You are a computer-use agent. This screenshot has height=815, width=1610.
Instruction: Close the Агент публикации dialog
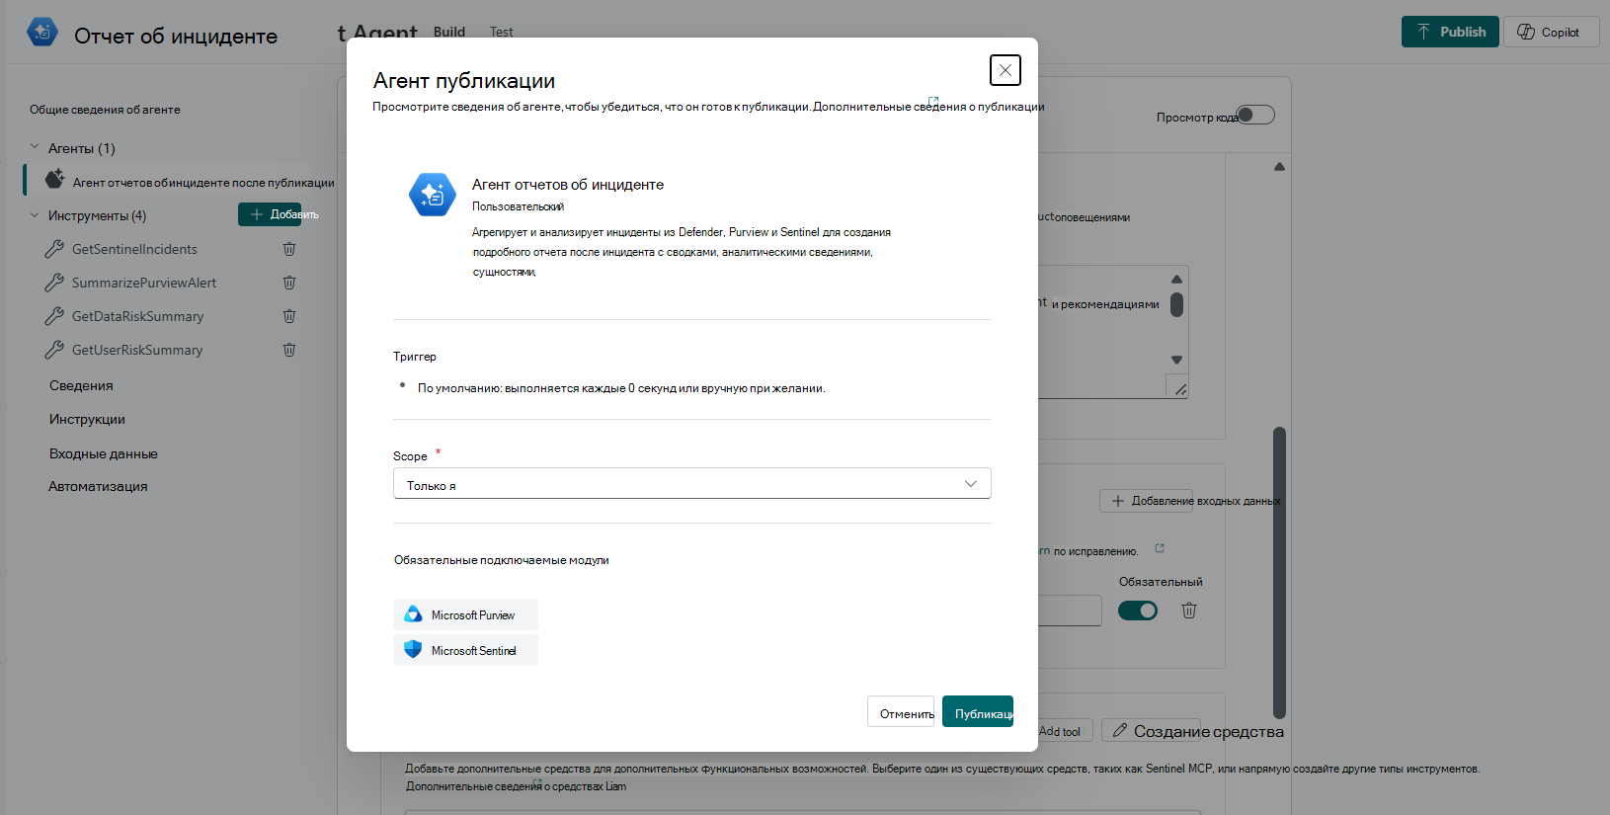pyautogui.click(x=1005, y=70)
